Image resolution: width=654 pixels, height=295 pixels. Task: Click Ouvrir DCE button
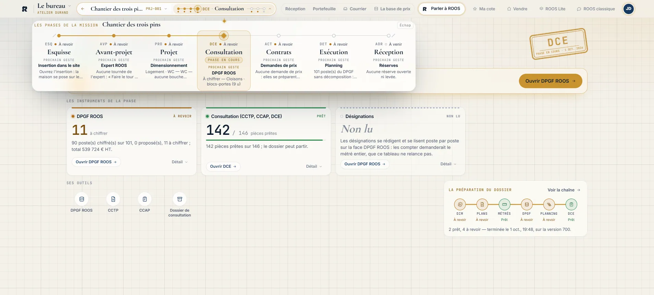223,166
